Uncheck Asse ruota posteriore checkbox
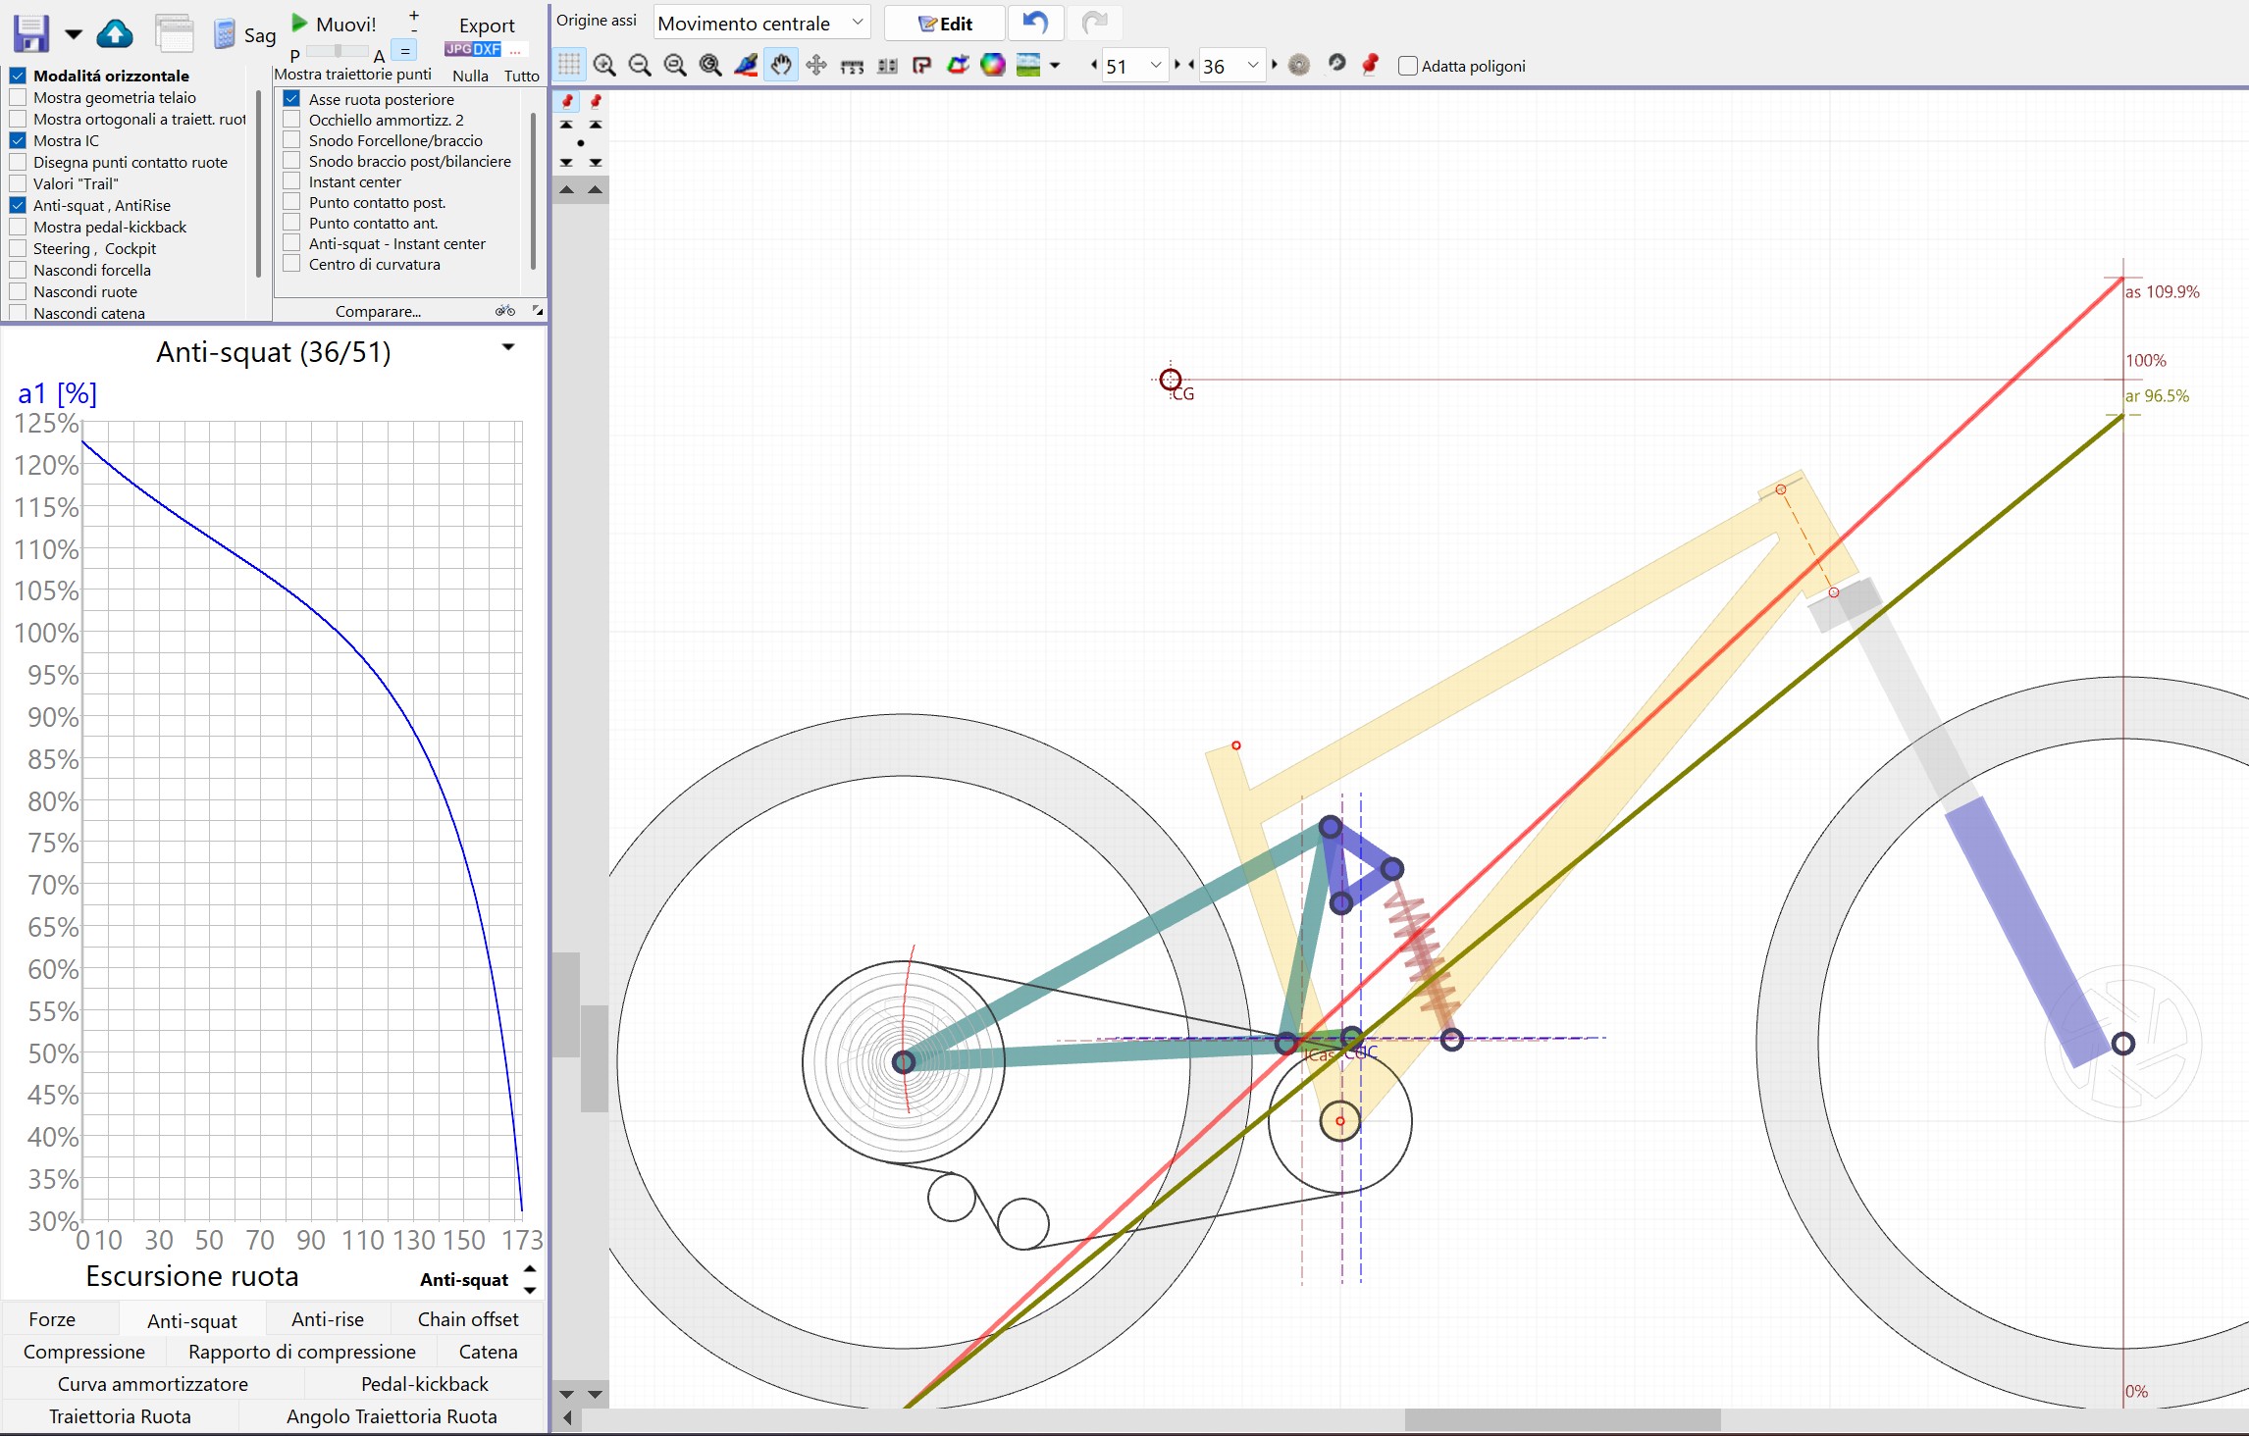This screenshot has width=2249, height=1436. coord(291,99)
